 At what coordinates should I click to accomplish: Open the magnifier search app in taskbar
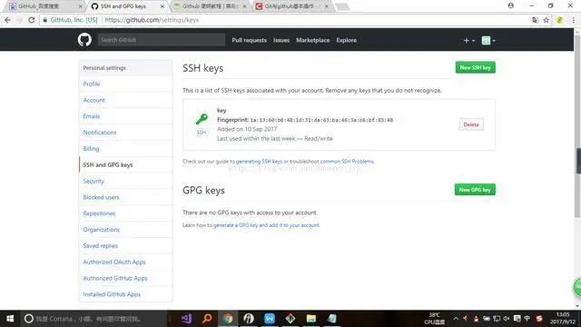207,319
